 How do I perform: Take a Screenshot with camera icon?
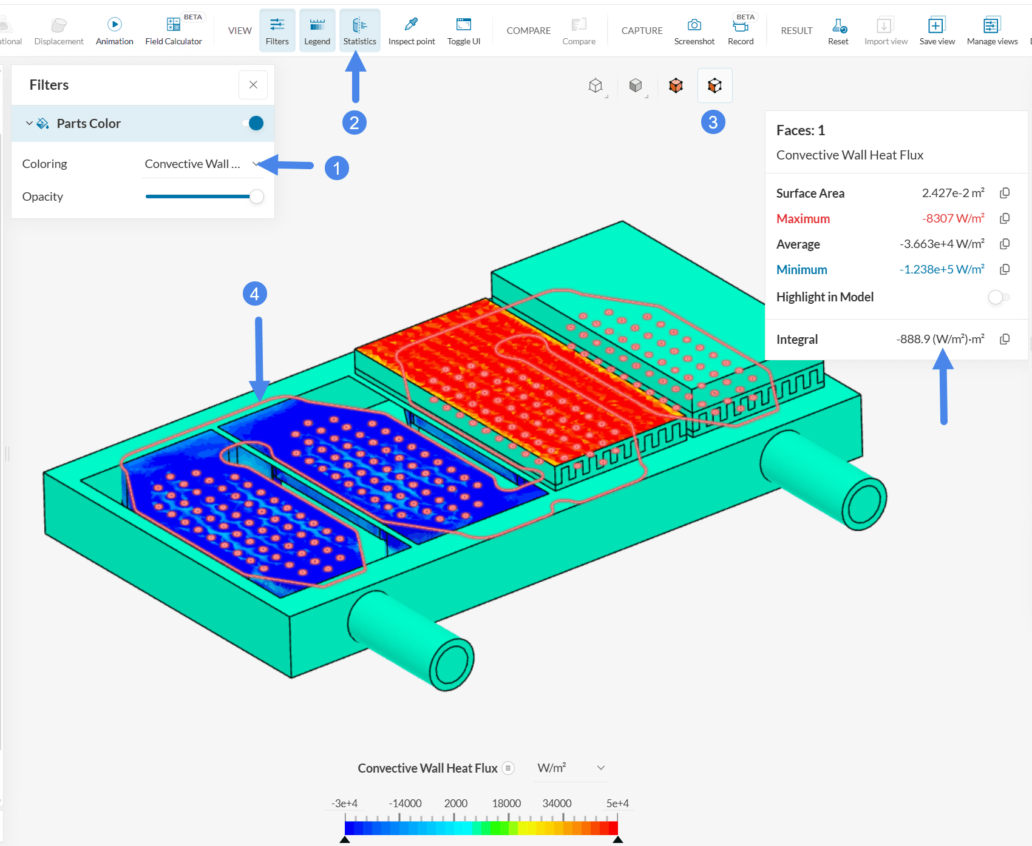click(694, 30)
